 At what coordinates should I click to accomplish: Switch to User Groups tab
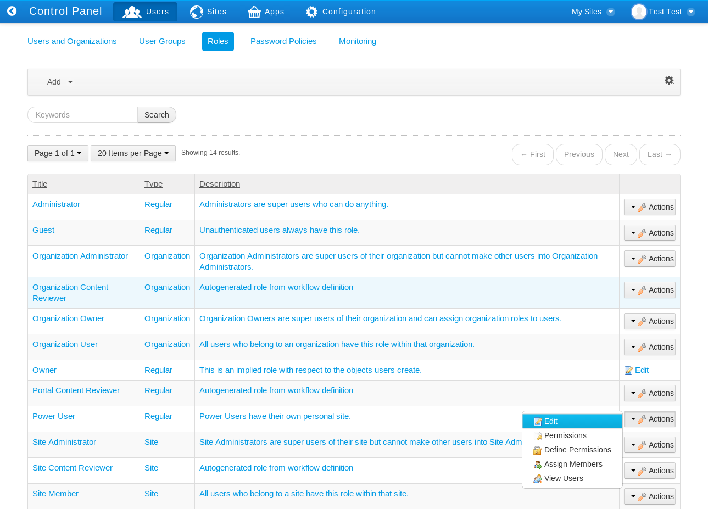click(x=162, y=41)
